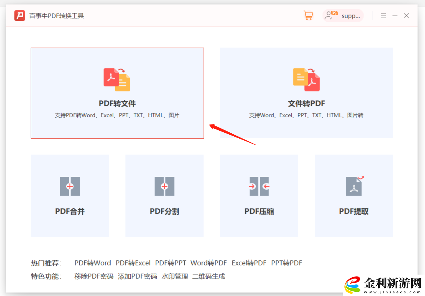Open 二维码生成 QR code link
The width and height of the screenshot is (425, 296).
pos(209,276)
